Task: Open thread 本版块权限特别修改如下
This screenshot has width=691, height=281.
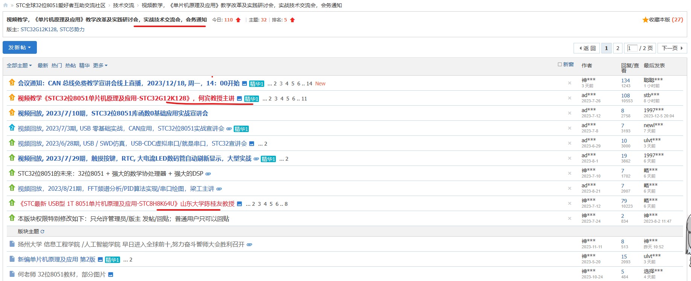Action: [x=123, y=219]
